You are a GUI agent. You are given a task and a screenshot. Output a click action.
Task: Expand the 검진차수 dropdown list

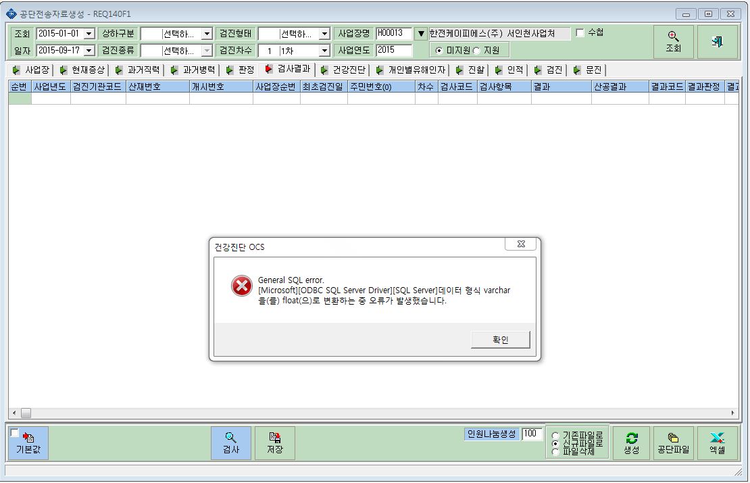325,50
